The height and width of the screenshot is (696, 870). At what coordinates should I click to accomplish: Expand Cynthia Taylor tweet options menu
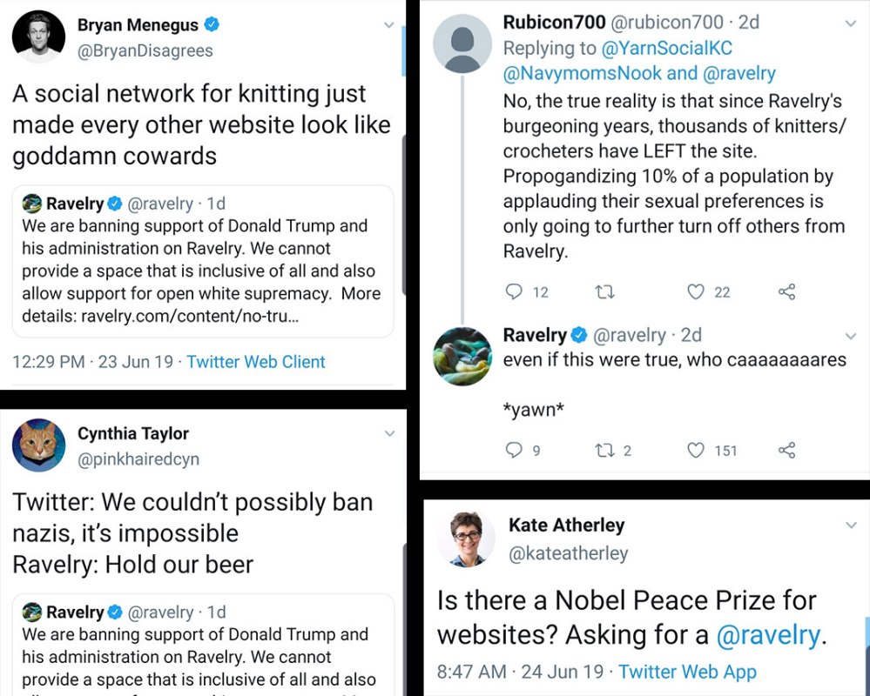[x=389, y=433]
